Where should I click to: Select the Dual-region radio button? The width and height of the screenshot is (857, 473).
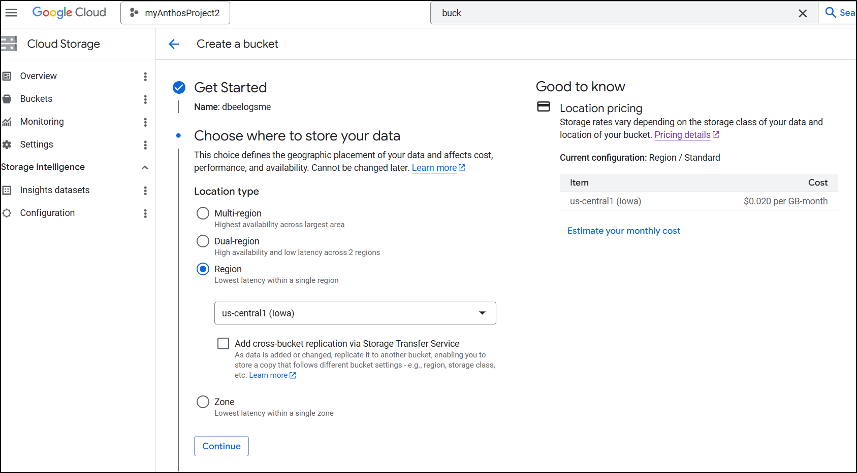tap(203, 241)
